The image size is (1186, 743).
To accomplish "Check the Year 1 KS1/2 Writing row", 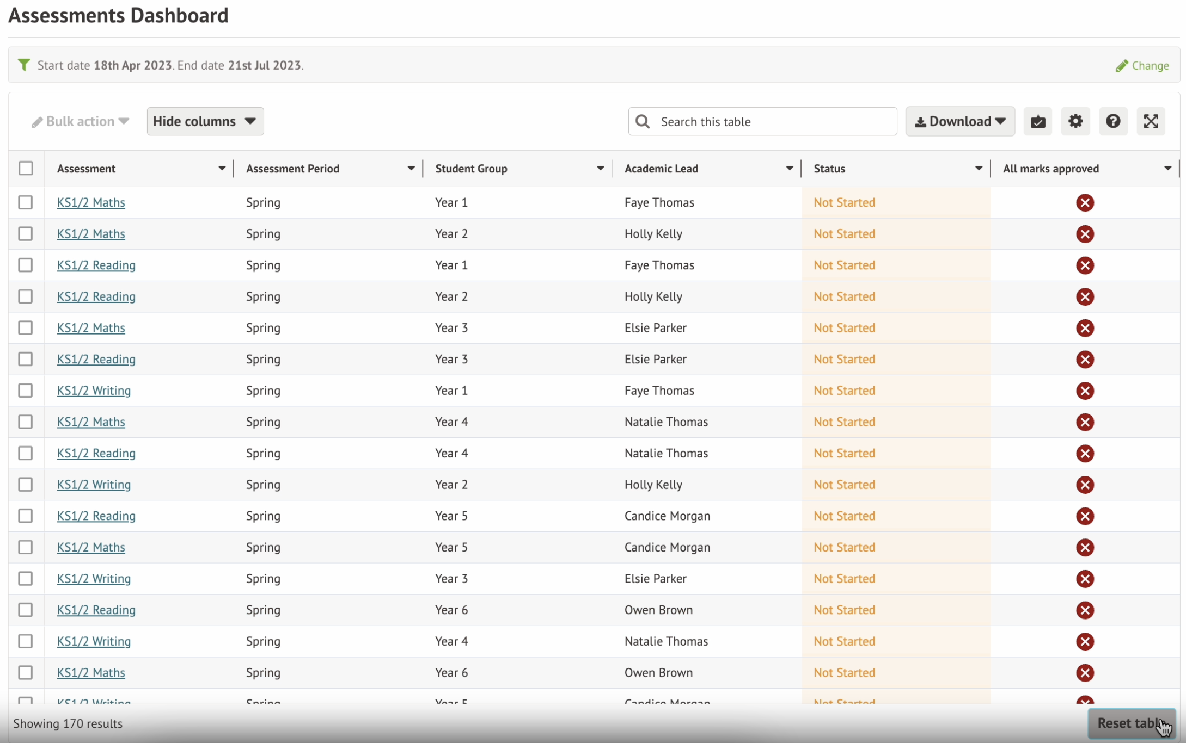I will coord(26,391).
